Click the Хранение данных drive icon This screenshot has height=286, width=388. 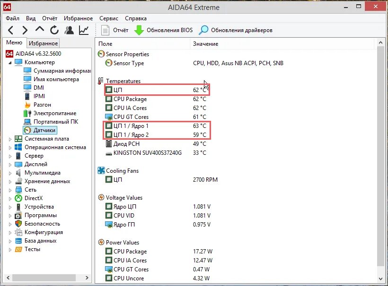(18, 181)
